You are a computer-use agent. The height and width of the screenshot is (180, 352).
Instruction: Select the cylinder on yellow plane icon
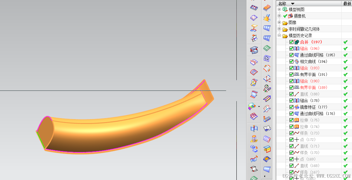pyautogui.click(x=254, y=138)
